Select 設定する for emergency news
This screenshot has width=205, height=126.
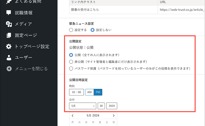71,30
